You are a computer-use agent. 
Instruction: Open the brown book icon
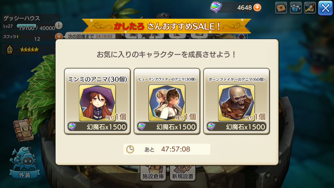coord(23,130)
